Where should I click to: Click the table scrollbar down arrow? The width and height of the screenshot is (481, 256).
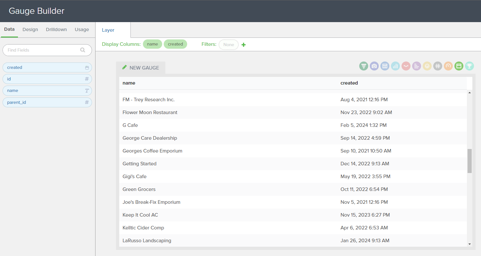(469, 244)
